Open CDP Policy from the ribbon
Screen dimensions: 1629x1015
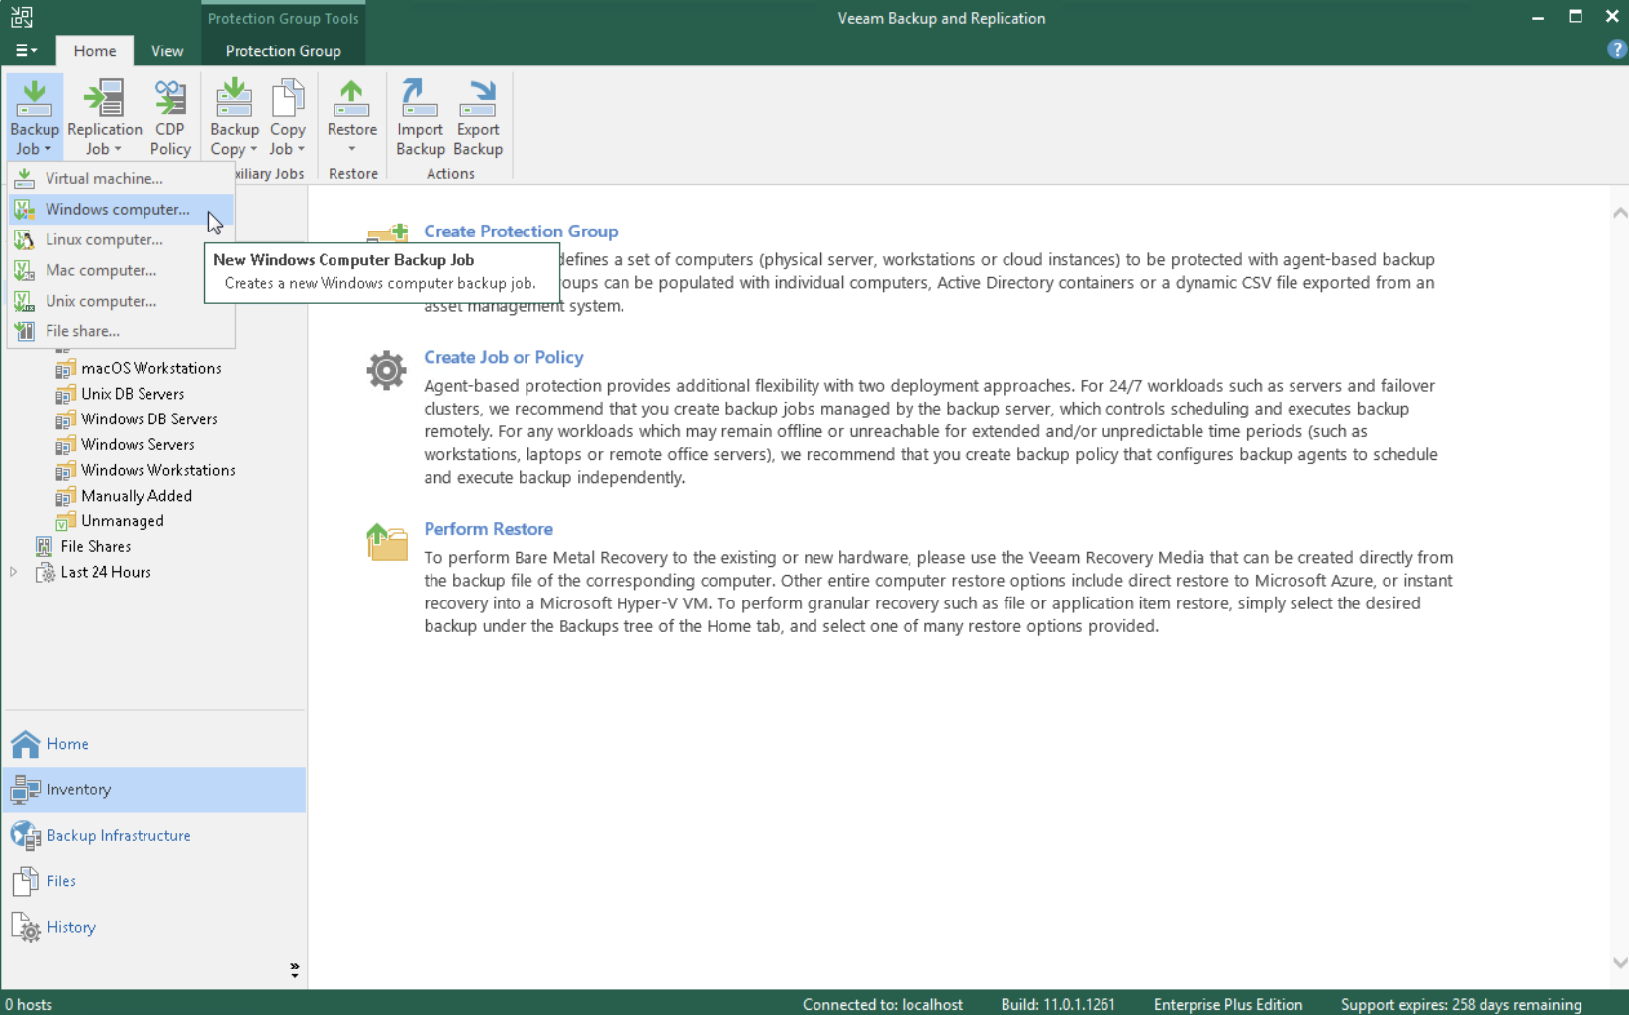click(x=170, y=117)
